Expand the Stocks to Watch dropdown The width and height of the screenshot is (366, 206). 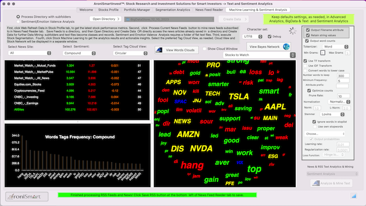259,55
